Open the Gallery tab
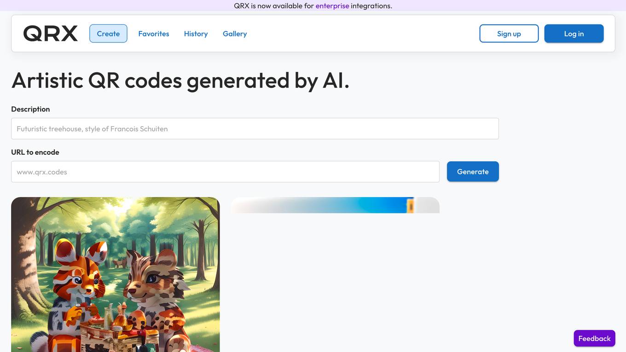Screen dimensions: 626x352 (x=235, y=34)
